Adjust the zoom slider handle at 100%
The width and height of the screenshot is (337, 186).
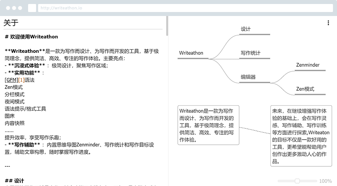coord(297,181)
